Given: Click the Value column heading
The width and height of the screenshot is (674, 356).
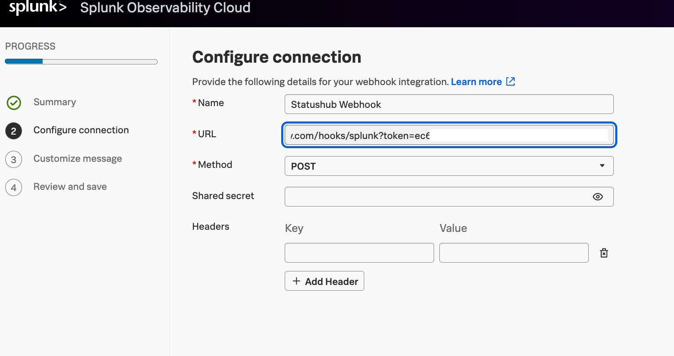Looking at the screenshot, I should pos(453,228).
